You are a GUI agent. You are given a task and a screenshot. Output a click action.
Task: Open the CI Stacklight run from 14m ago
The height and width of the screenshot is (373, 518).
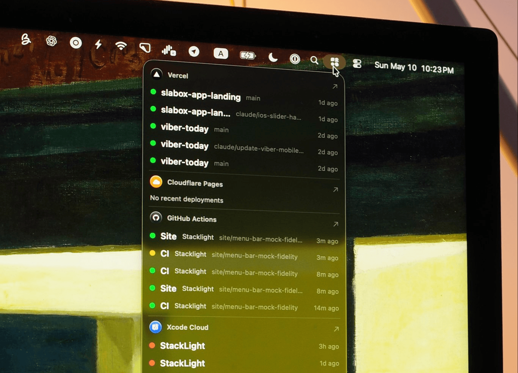(244, 307)
